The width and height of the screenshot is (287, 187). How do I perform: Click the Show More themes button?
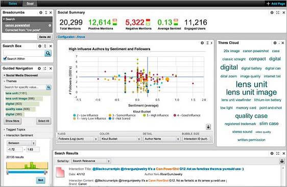[12, 121]
